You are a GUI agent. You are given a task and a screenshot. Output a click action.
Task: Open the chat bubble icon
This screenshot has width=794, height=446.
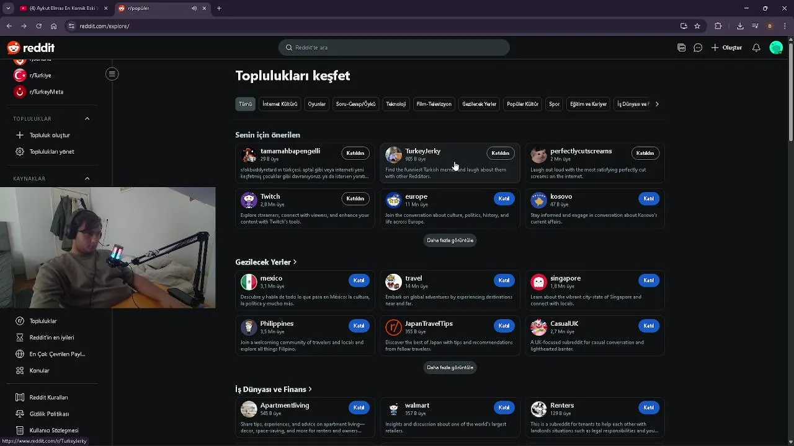coord(698,48)
